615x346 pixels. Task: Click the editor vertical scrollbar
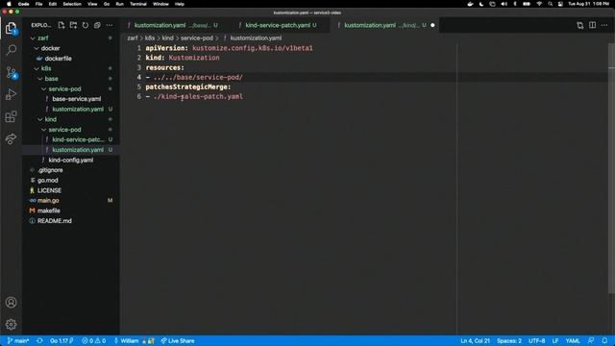(x=611, y=169)
